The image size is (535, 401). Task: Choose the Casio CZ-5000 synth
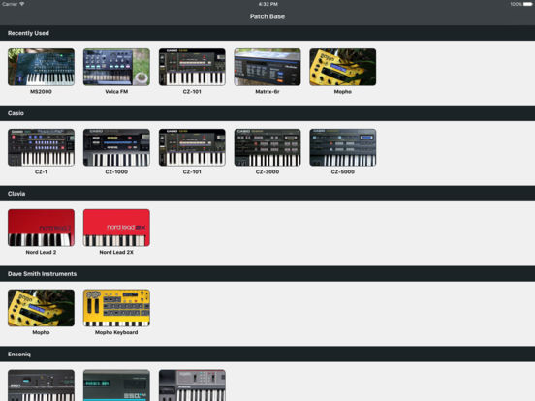(x=342, y=147)
